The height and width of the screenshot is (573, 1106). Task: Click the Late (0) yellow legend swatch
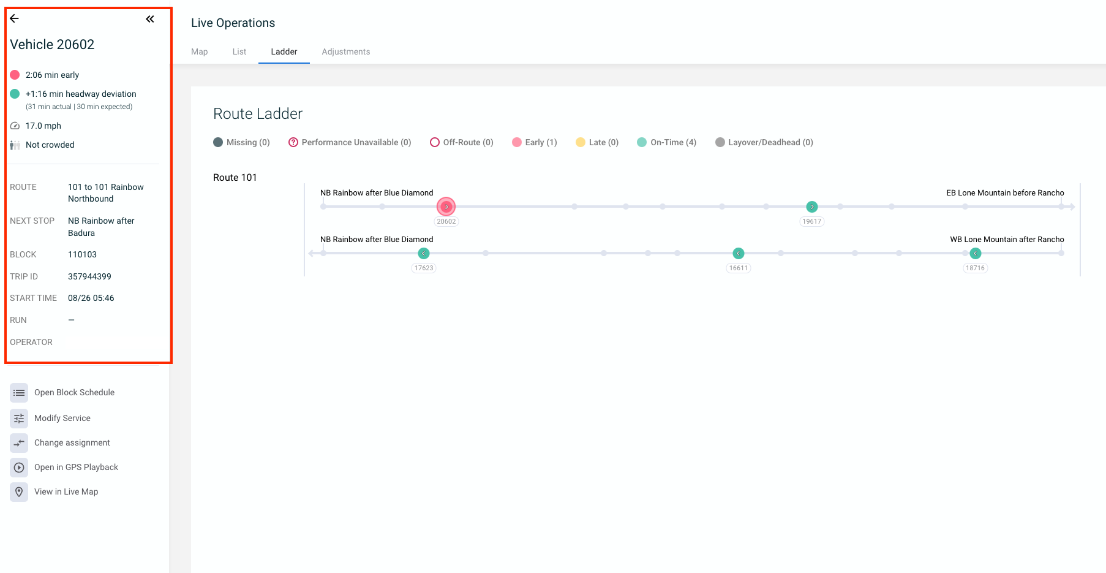click(x=580, y=142)
